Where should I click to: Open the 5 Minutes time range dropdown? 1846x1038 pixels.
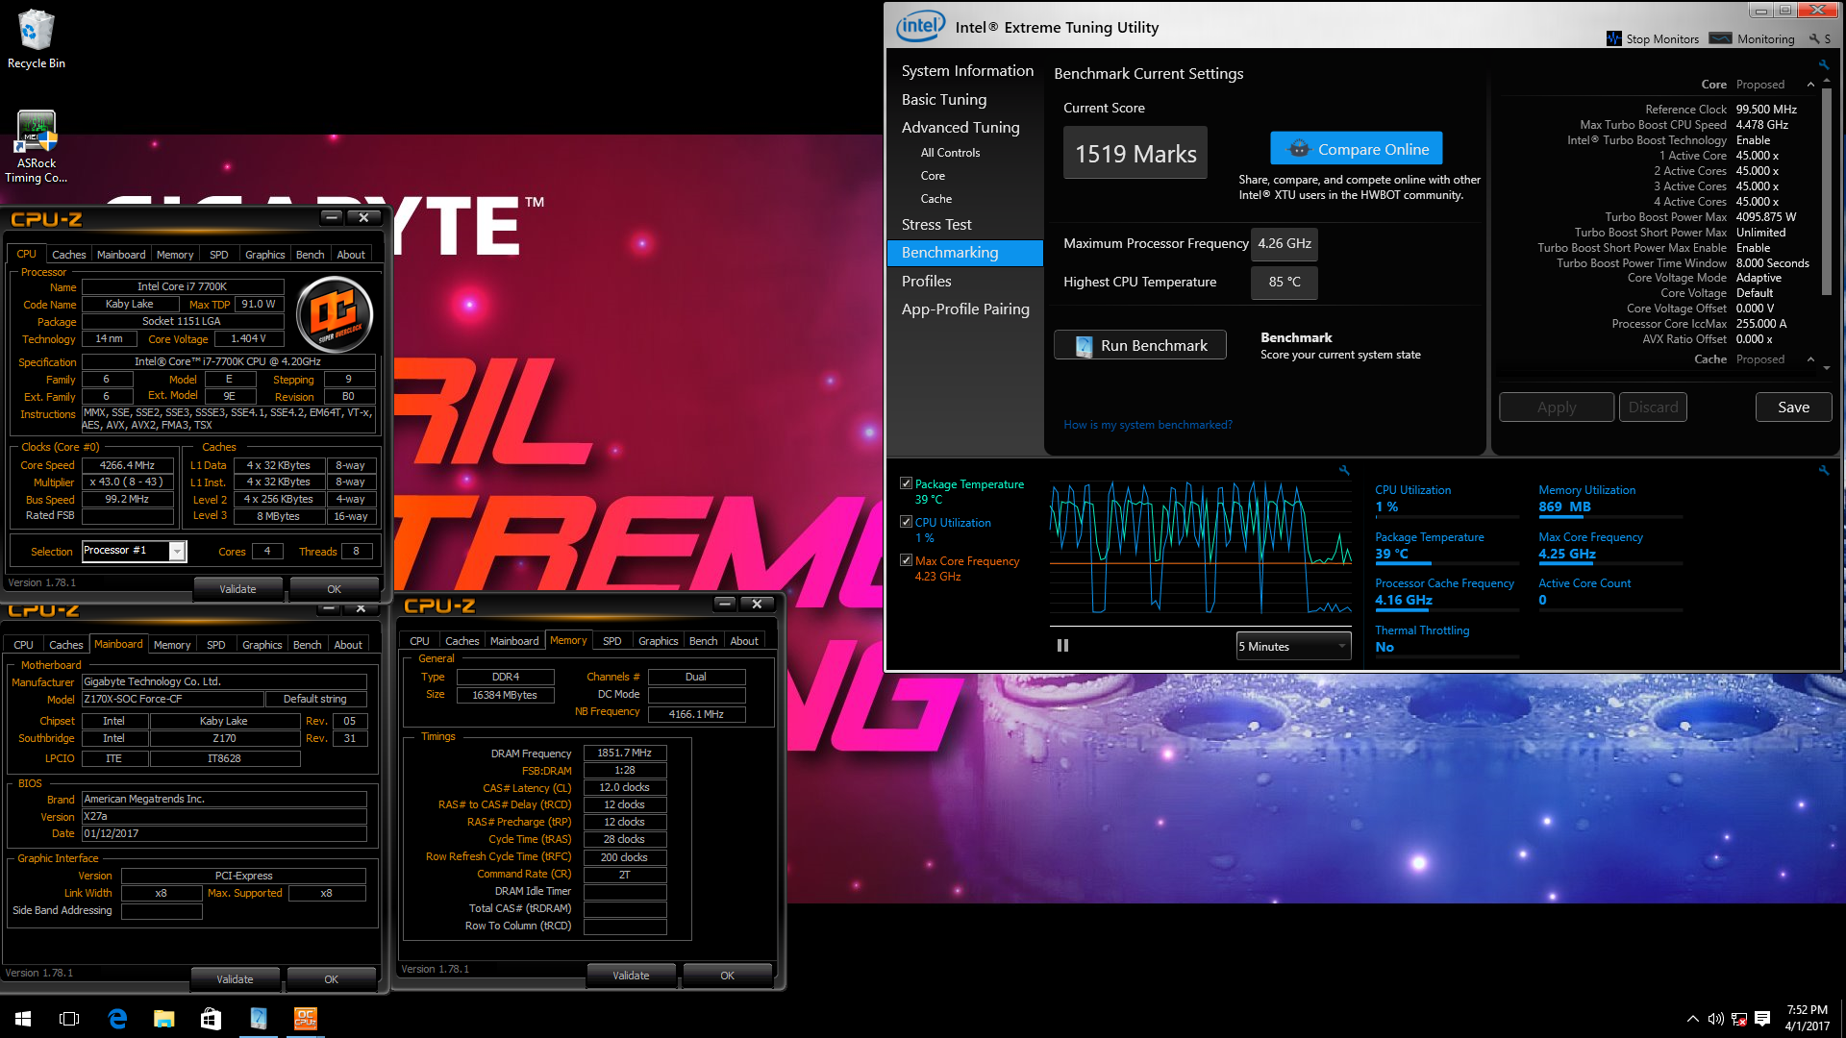click(1293, 646)
